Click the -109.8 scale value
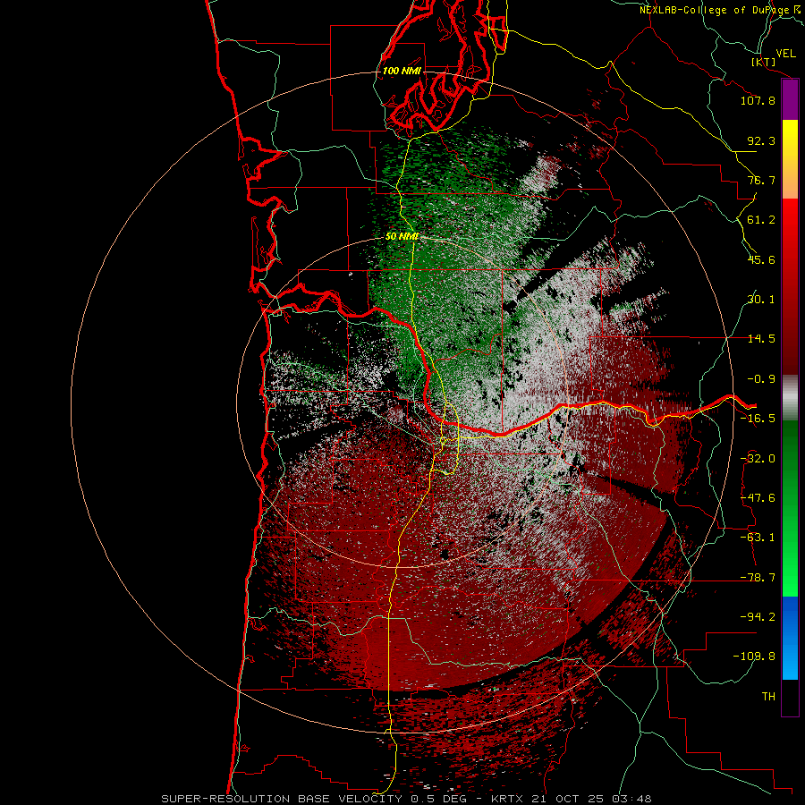Screen dimensions: 805x805 [x=754, y=657]
